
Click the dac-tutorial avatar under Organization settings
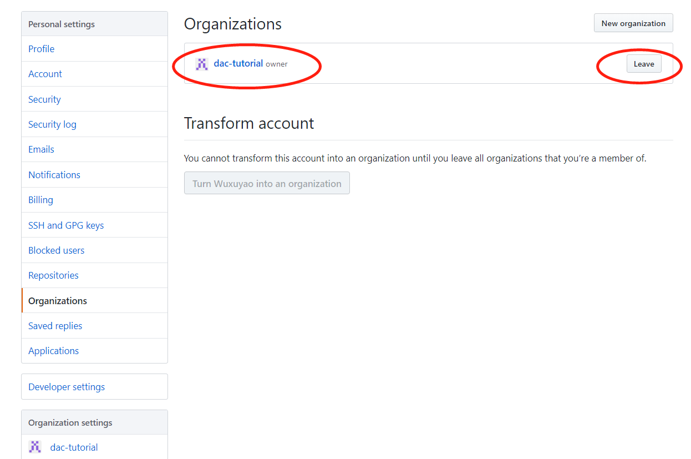tap(35, 447)
